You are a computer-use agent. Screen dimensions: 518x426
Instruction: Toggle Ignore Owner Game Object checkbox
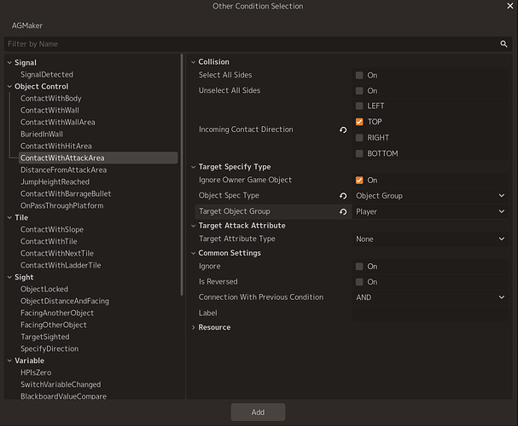pos(359,180)
